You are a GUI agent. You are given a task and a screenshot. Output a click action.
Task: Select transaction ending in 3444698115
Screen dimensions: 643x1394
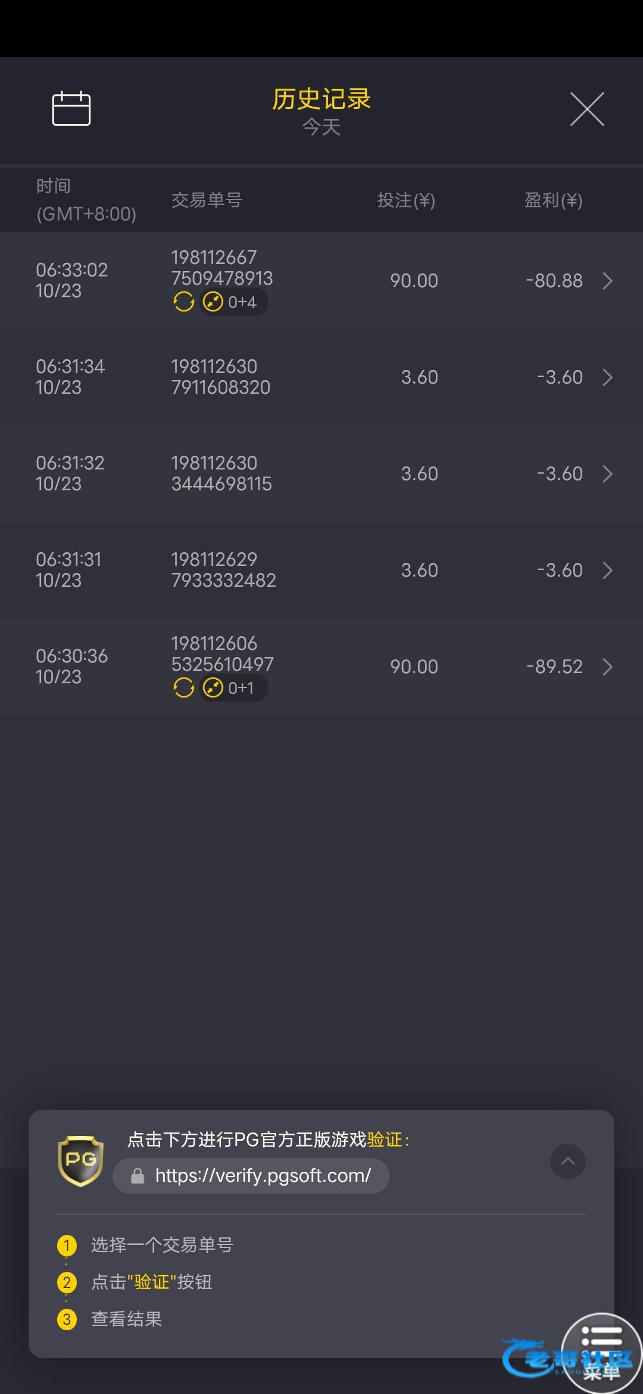[221, 474]
